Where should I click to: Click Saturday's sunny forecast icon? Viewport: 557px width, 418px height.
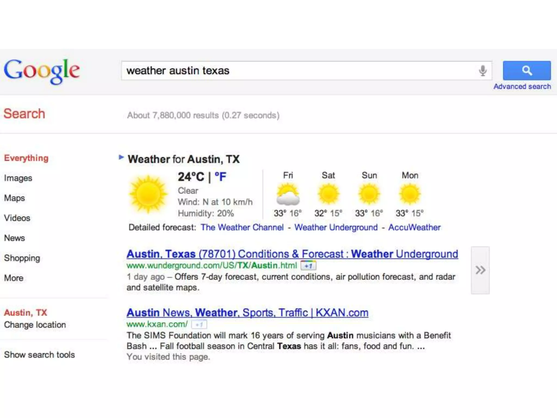(x=328, y=194)
